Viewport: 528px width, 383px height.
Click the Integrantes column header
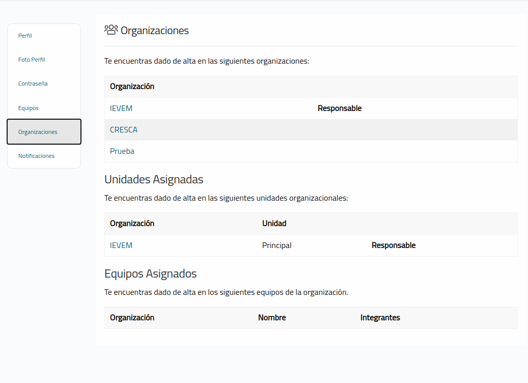click(x=380, y=318)
